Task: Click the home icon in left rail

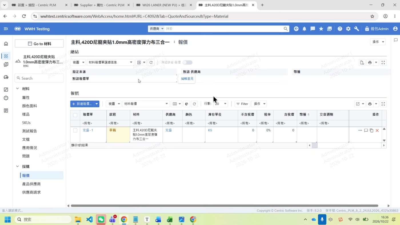Action: click(6, 44)
